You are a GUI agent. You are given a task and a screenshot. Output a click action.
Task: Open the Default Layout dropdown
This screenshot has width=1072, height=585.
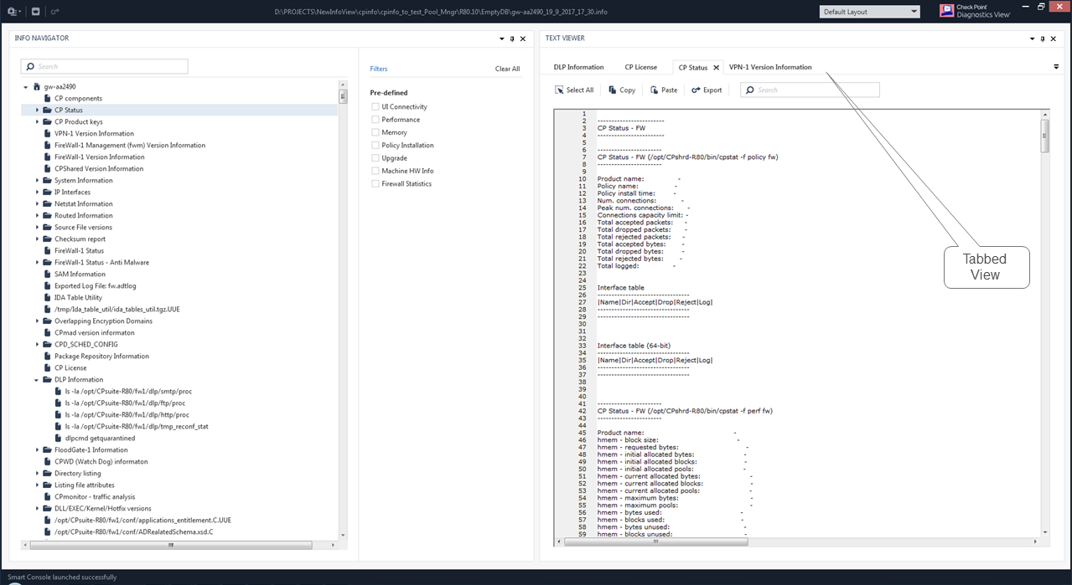click(x=869, y=12)
